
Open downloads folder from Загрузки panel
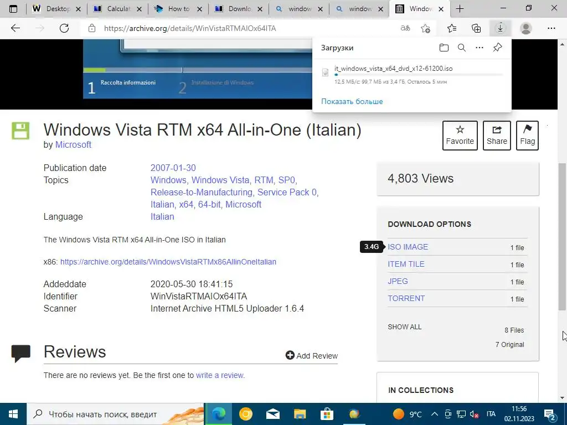pyautogui.click(x=444, y=48)
